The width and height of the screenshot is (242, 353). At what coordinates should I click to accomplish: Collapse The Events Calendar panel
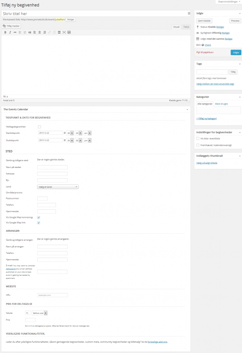(187, 109)
